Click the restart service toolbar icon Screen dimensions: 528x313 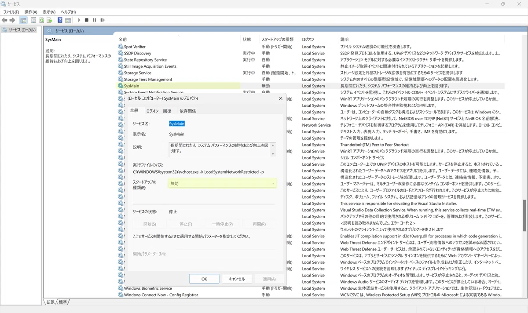click(x=102, y=20)
